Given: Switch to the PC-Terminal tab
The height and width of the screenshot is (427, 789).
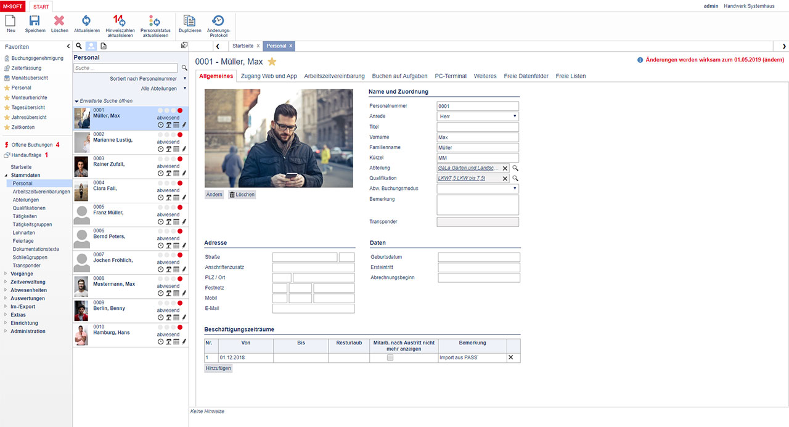Looking at the screenshot, I should 451,76.
